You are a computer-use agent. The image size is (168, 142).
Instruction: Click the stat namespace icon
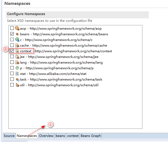click(17, 74)
